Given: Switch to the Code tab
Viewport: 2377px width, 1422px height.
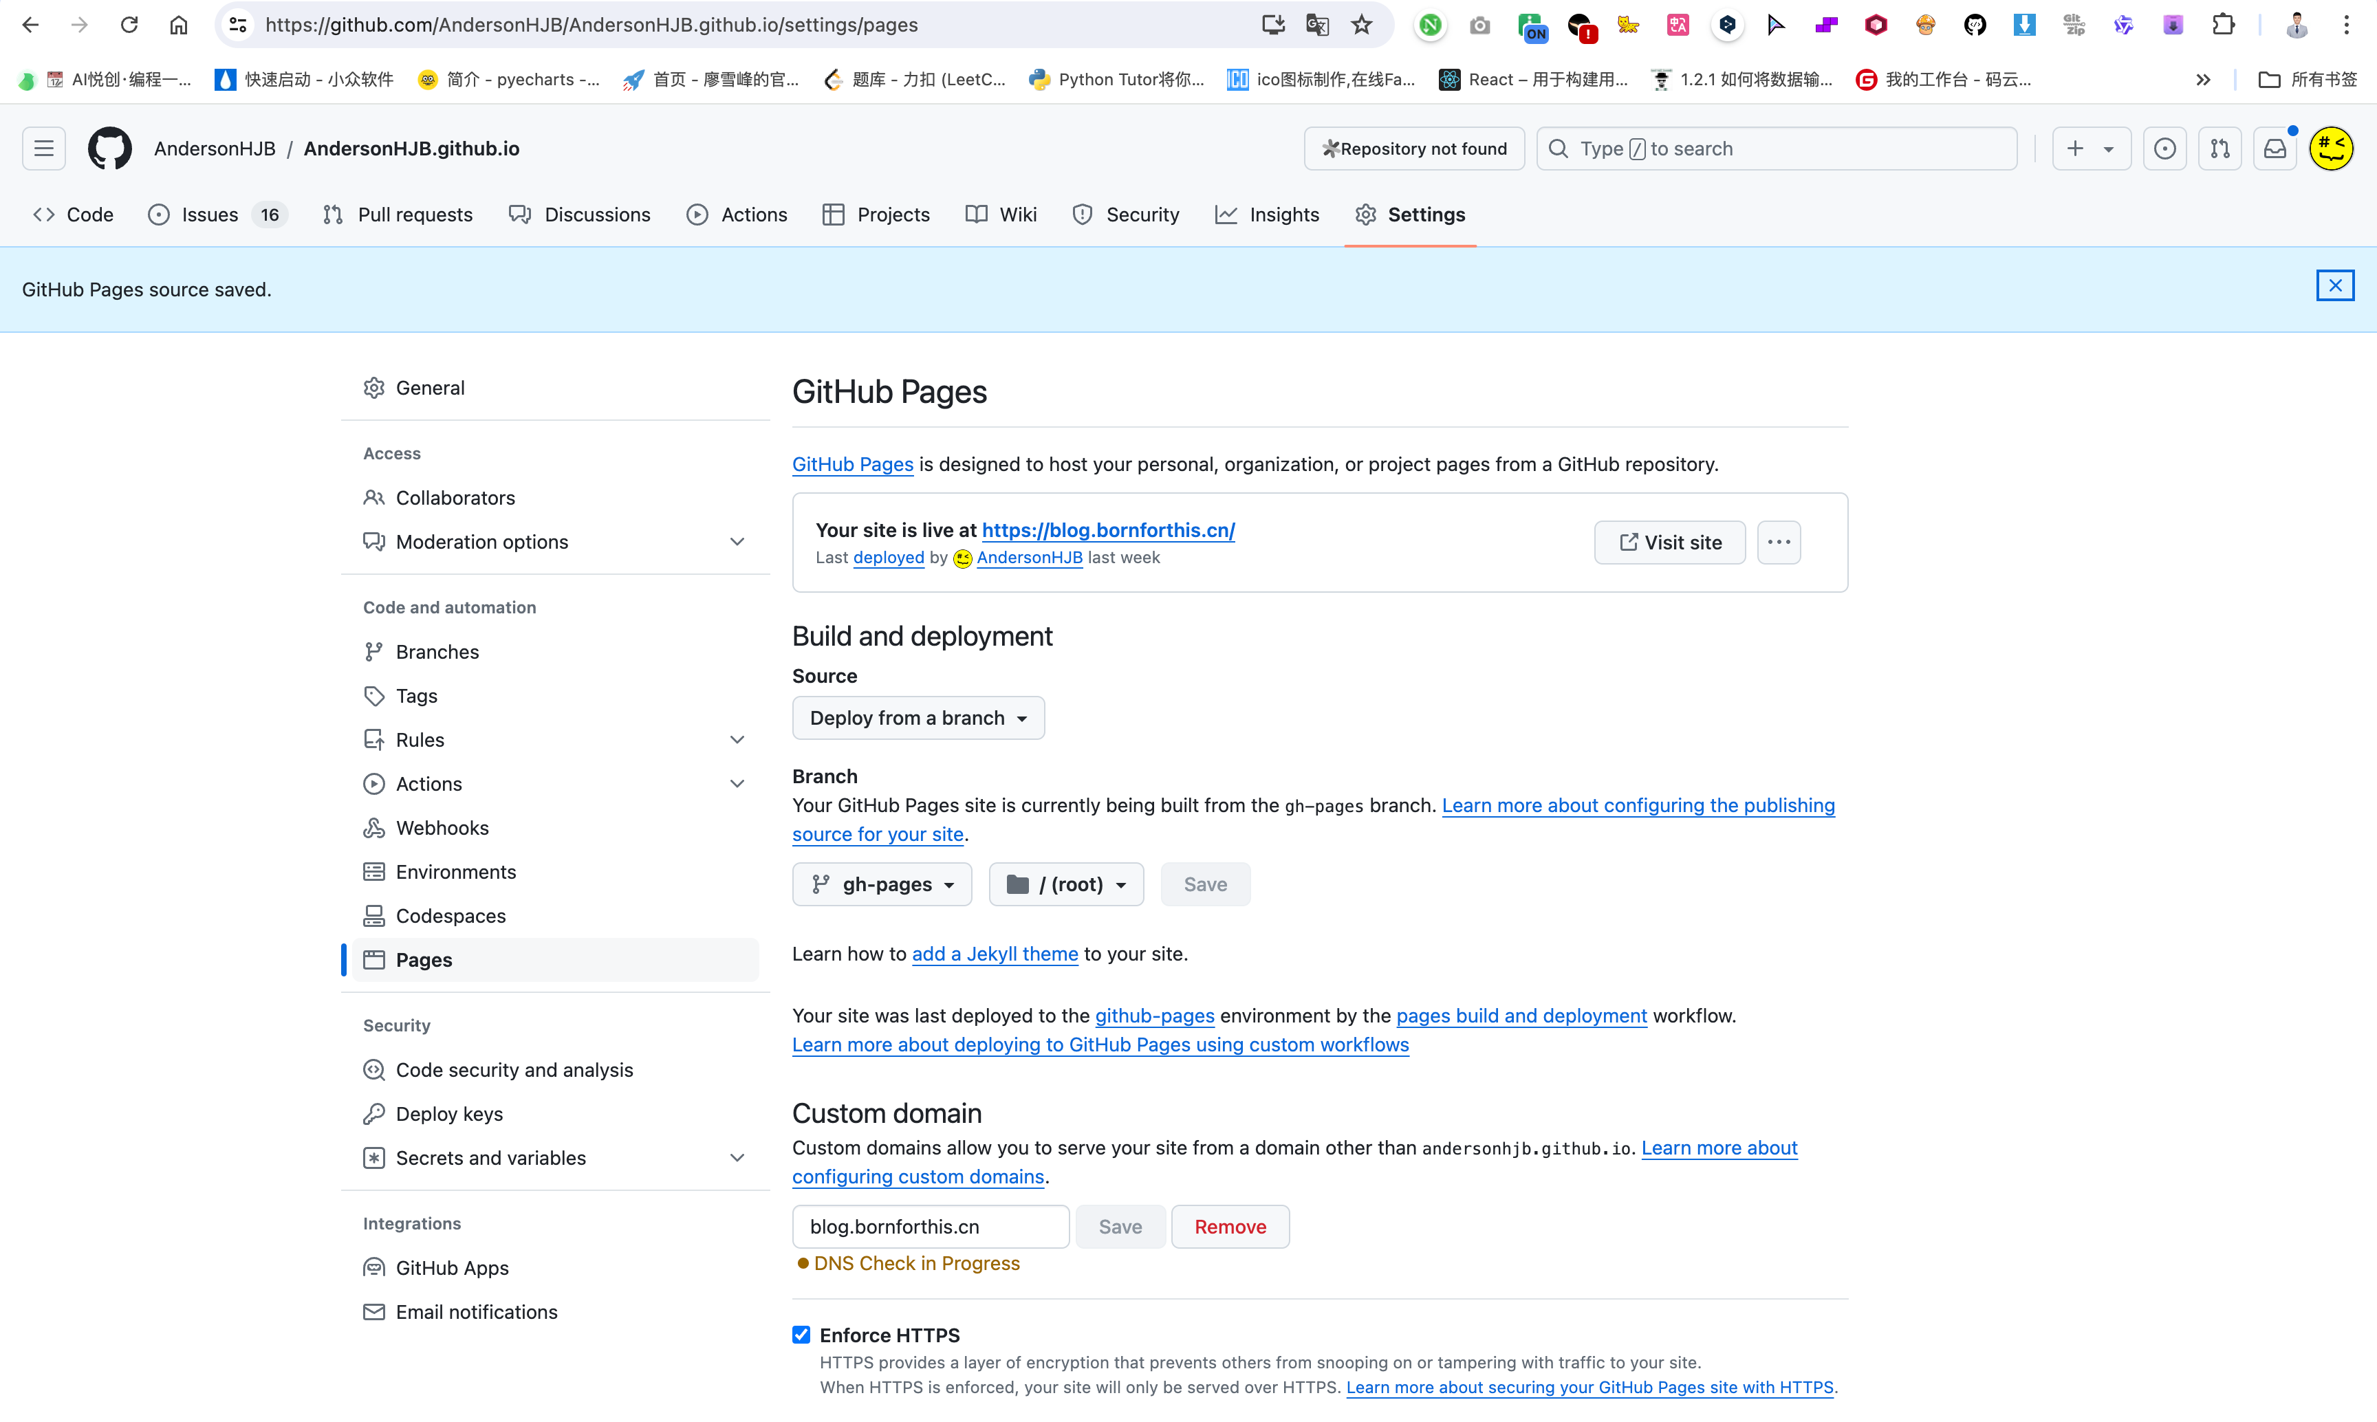Looking at the screenshot, I should (x=73, y=215).
